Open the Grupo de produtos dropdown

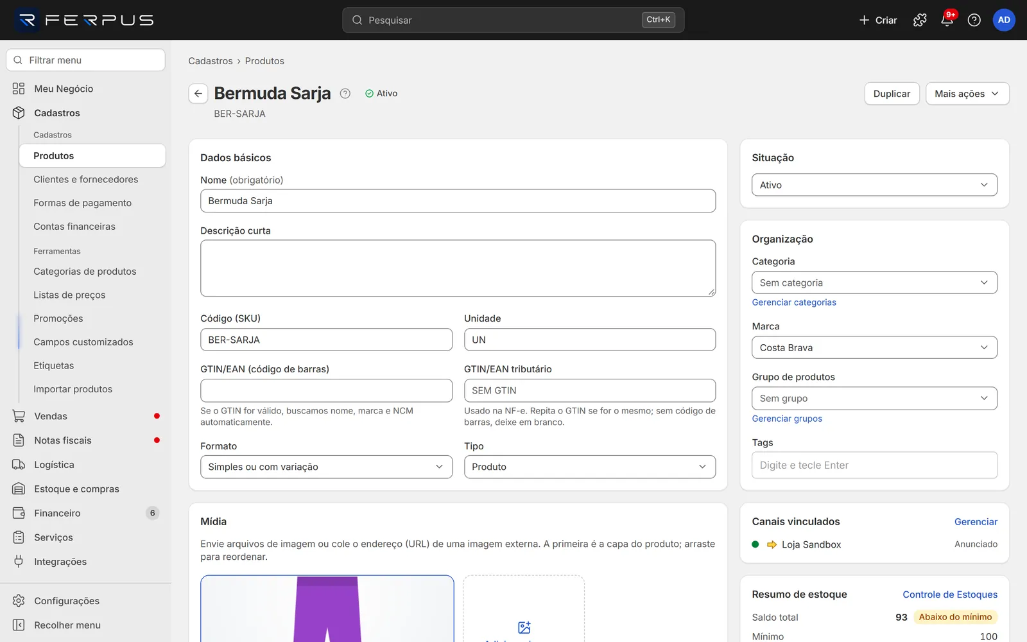click(874, 398)
